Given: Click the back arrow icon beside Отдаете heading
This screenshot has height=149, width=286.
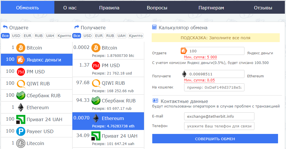Looking at the screenshot, I should pyautogui.click(x=5, y=27).
